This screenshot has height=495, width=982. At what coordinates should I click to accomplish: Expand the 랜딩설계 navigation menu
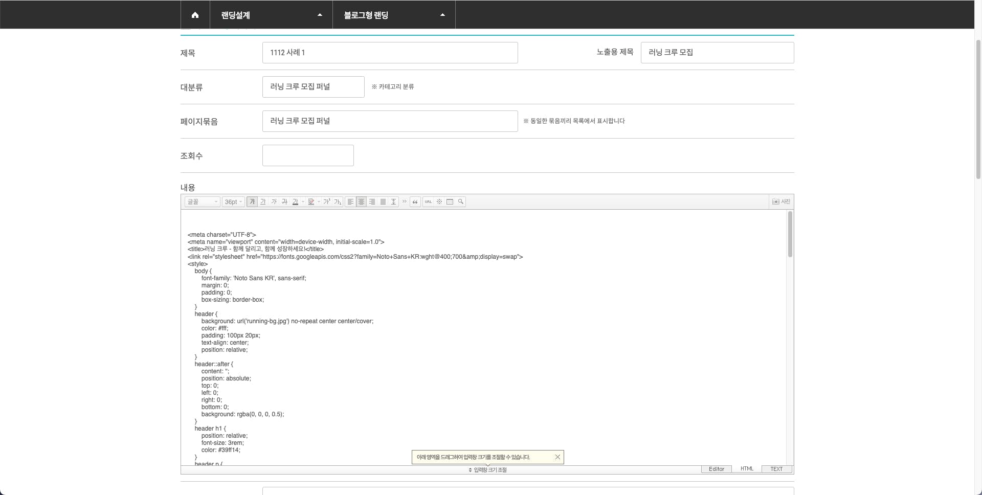coord(271,15)
